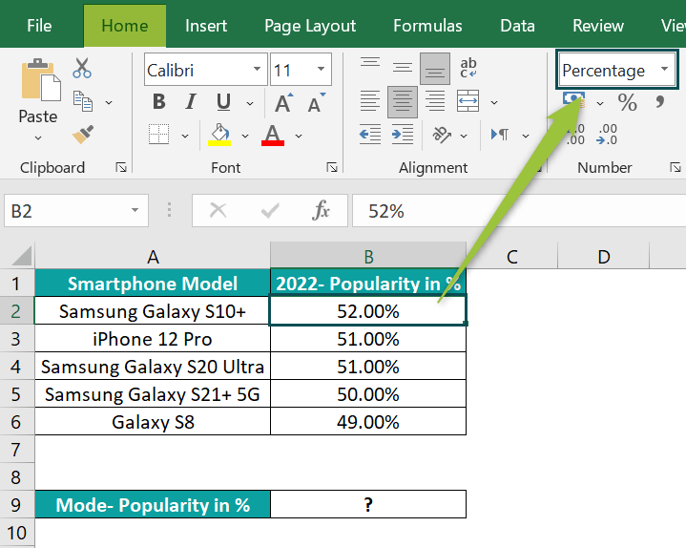This screenshot has height=548, width=686.
Task: Click the Select All corner triangle
Action: [x=21, y=256]
